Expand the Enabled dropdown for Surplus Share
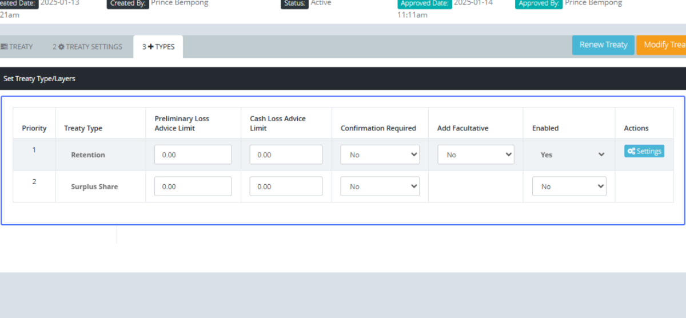 569,186
